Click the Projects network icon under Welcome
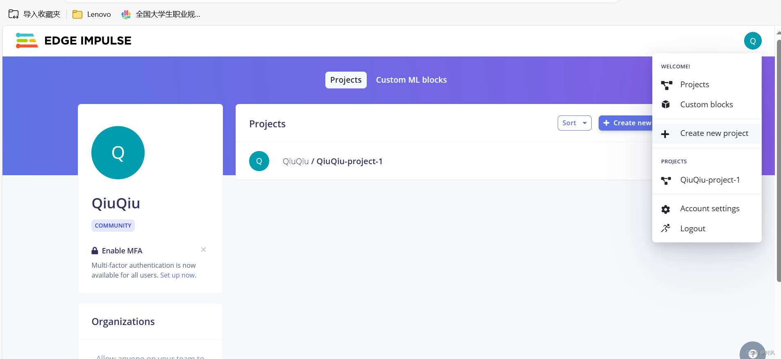This screenshot has height=359, width=781. tap(666, 85)
